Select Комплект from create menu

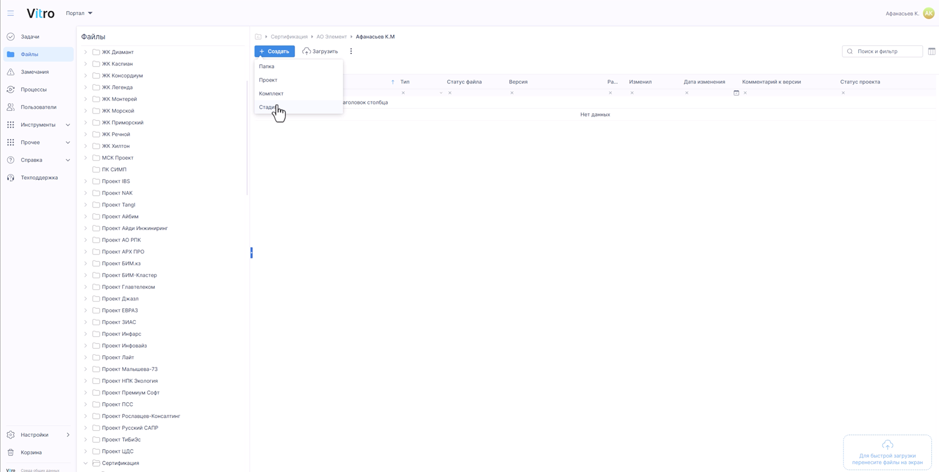pyautogui.click(x=298, y=94)
